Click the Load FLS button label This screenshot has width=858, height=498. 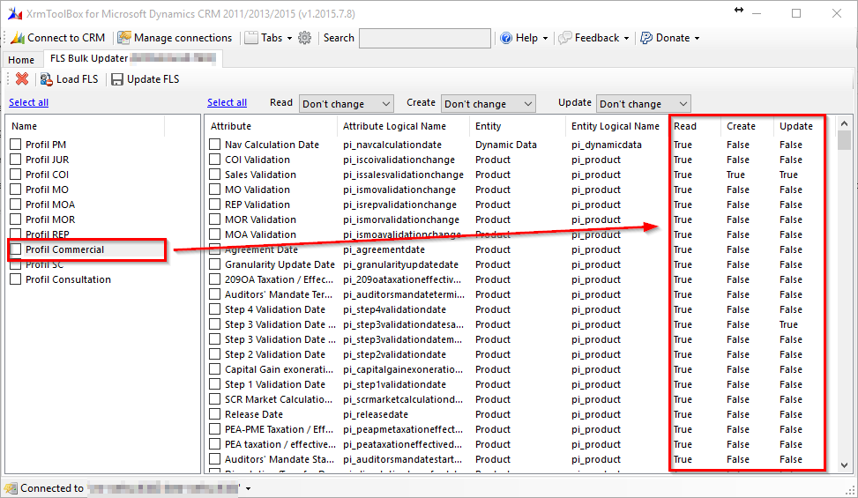pos(77,79)
